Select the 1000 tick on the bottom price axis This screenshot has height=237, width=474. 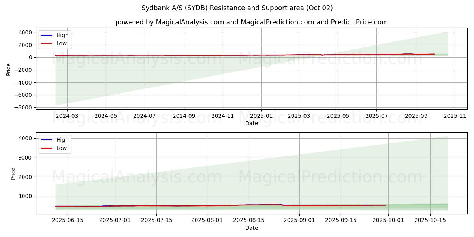point(26,196)
